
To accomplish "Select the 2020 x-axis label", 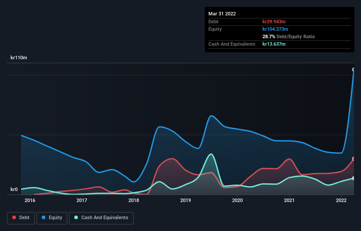I will (x=237, y=200).
